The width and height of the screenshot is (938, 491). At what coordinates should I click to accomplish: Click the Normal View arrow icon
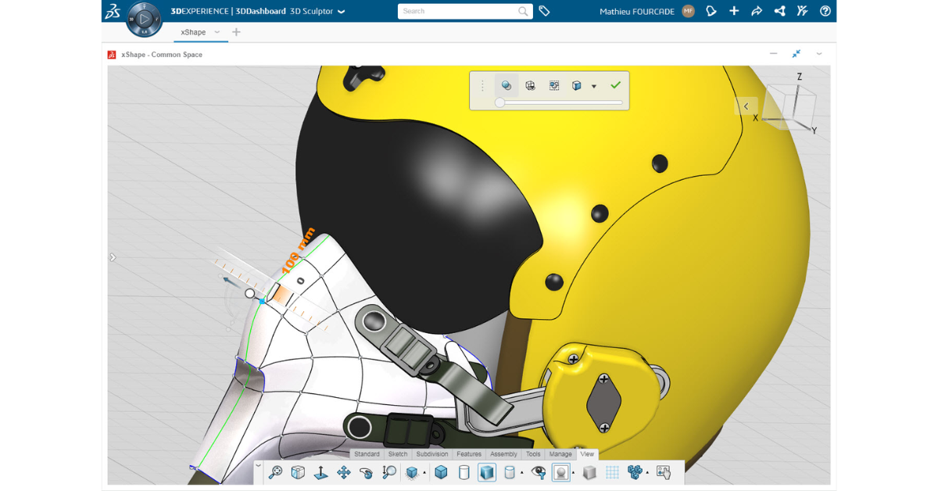click(x=320, y=472)
